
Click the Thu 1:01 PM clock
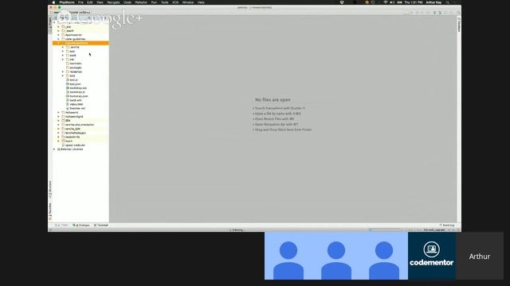tap(414, 2)
